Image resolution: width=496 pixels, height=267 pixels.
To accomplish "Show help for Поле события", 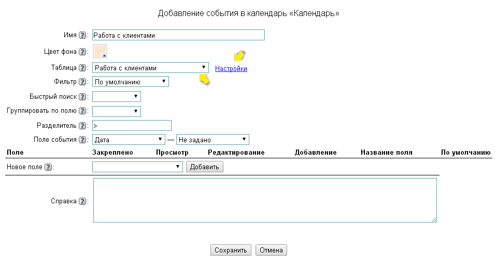I will click(x=82, y=140).
